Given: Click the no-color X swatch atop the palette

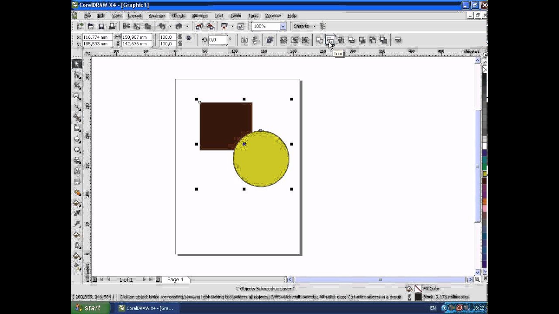Looking at the screenshot, I should point(485,70).
